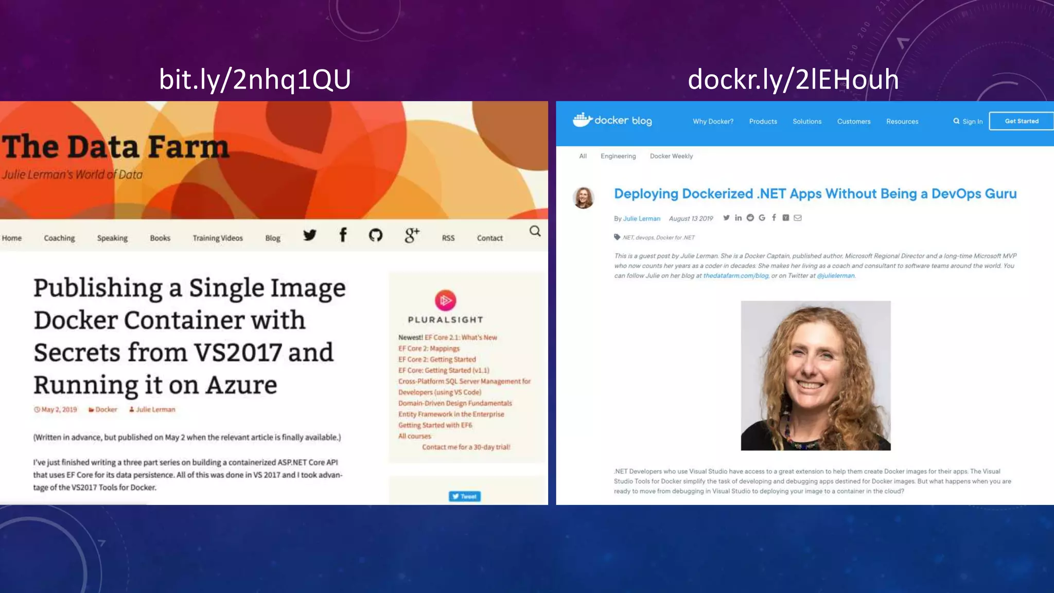The height and width of the screenshot is (593, 1054).
Task: Click Julie Lerman's large portrait photo
Action: (815, 376)
